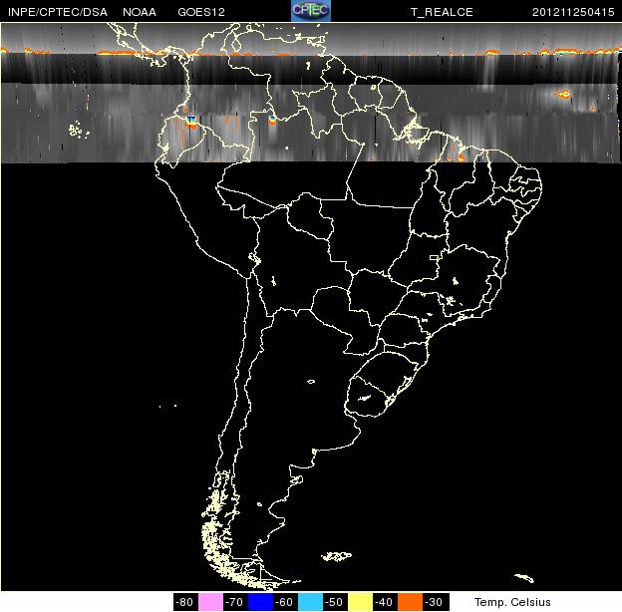This screenshot has width=622, height=612.
Task: Click the -30 legend value
Action: (x=434, y=602)
